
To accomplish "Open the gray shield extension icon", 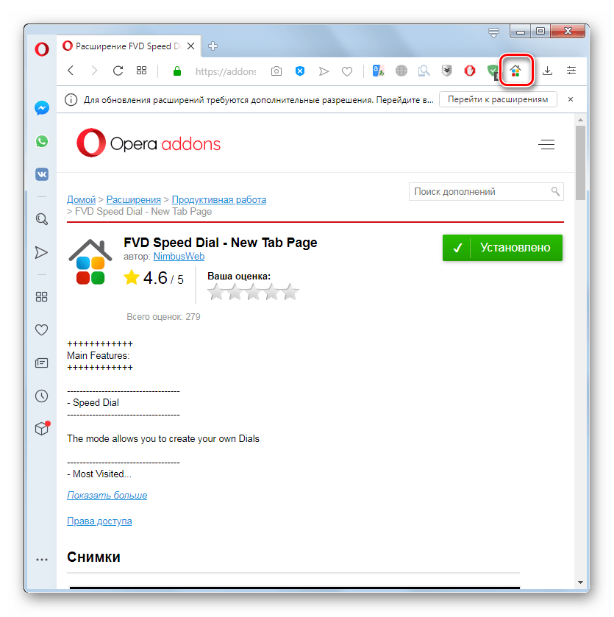I will 447,71.
